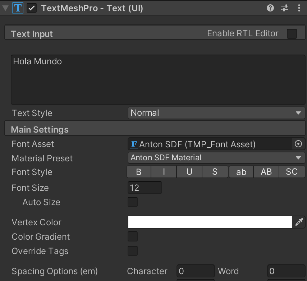The width and height of the screenshot is (307, 281).
Task: Toggle the Bold font style button
Action: click(139, 172)
